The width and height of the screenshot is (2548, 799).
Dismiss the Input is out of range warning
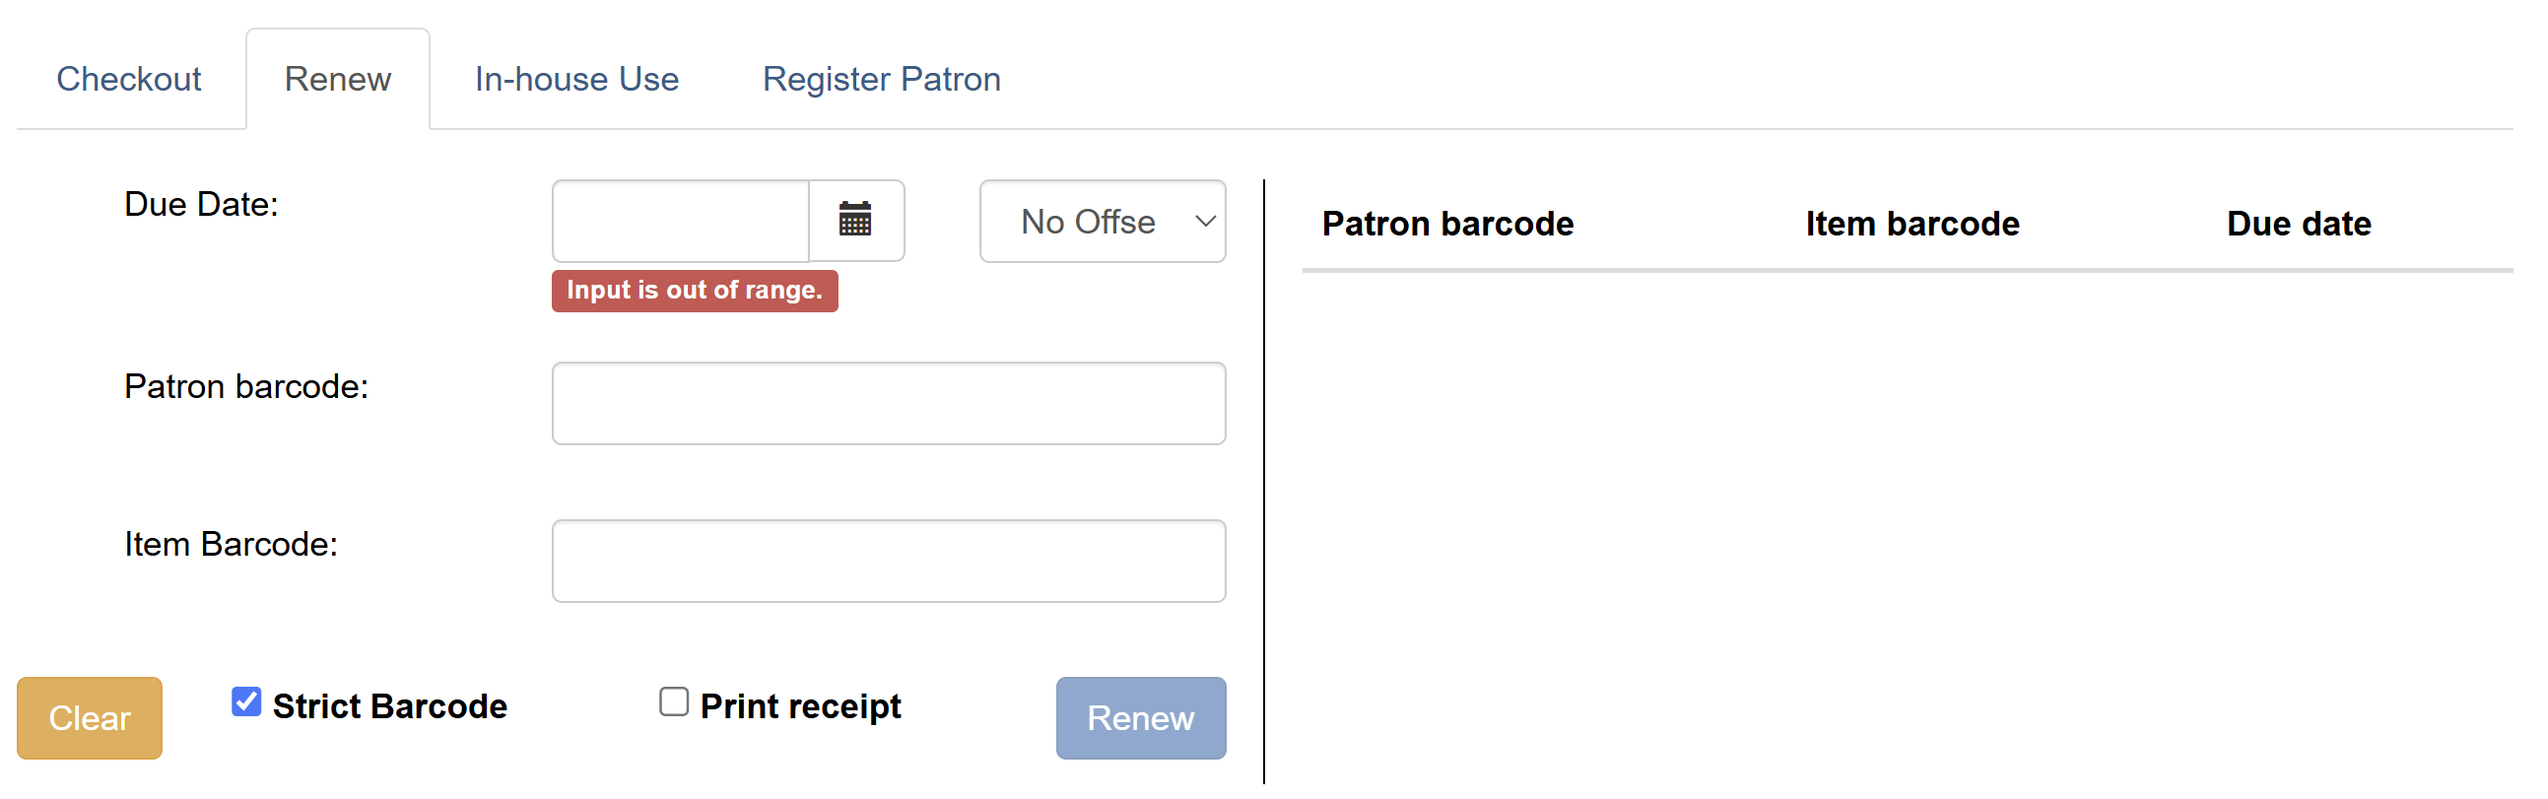[x=694, y=290]
